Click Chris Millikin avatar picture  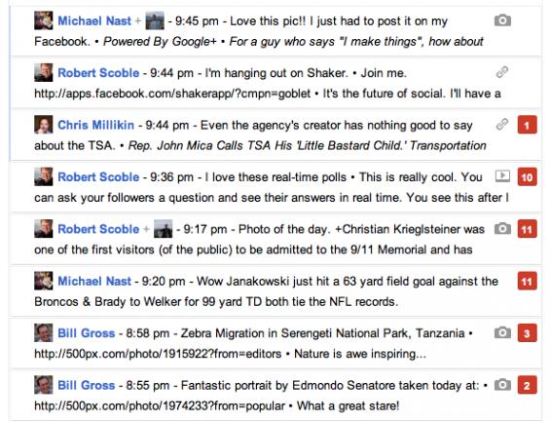(x=44, y=125)
